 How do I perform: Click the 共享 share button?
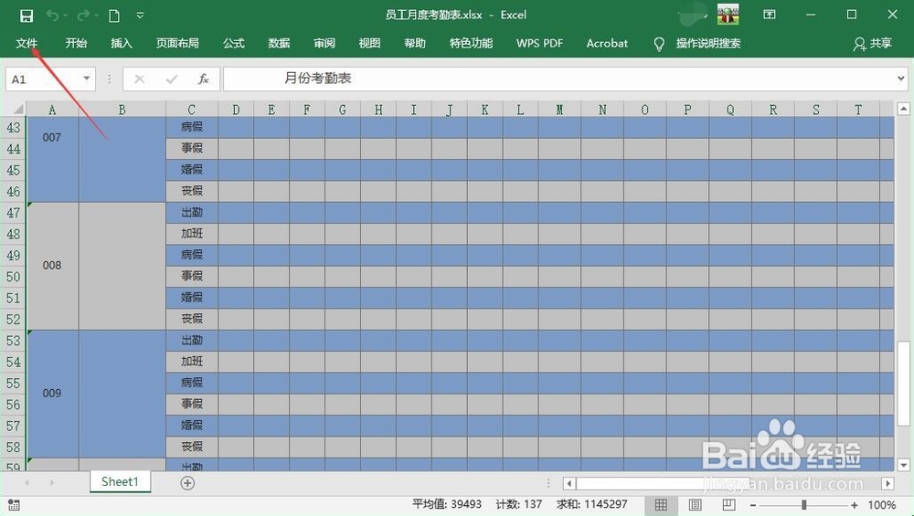click(x=873, y=44)
